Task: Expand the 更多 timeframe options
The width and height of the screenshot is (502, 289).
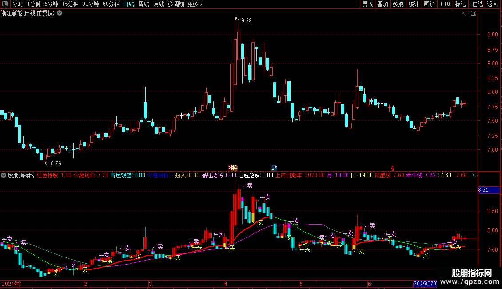Action: 195,4
